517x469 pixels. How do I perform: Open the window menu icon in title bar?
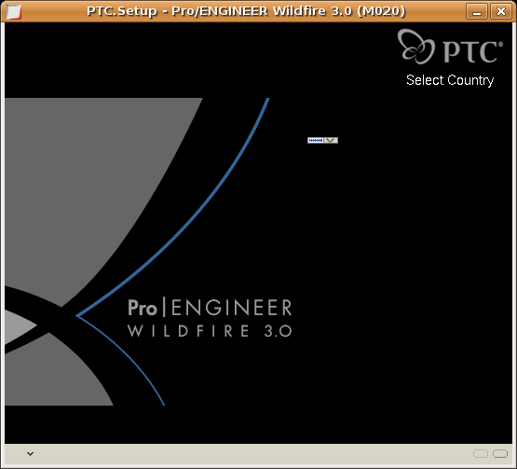[x=14, y=11]
